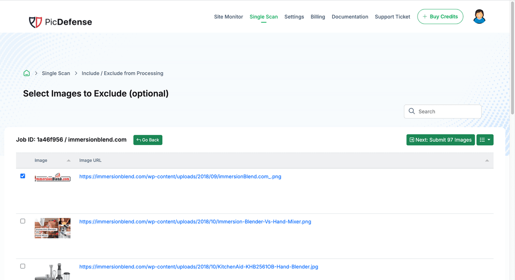The height and width of the screenshot is (280, 515).
Task: Click the home icon in the breadcrumb
Action: point(27,73)
